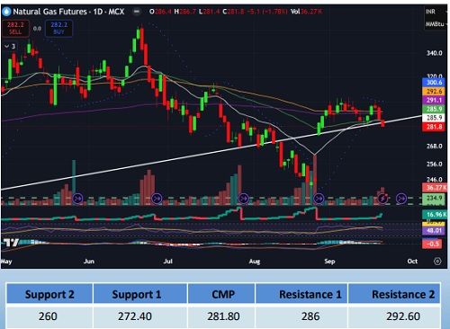The width and height of the screenshot is (450, 329).
Task: Click the 286 value in the table
Action: click(x=310, y=316)
